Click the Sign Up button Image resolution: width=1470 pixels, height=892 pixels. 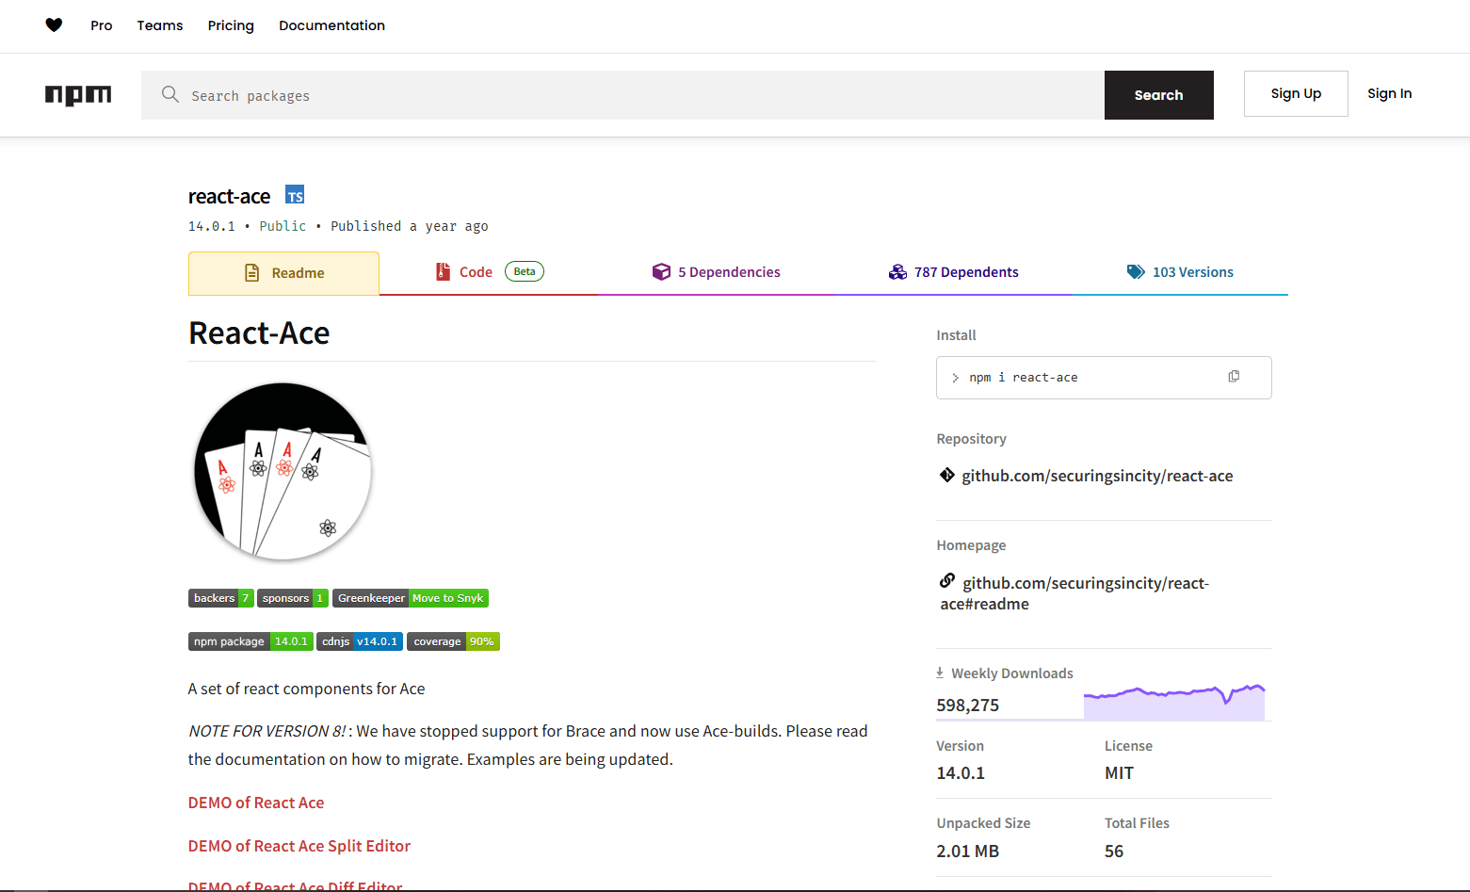tap(1296, 93)
